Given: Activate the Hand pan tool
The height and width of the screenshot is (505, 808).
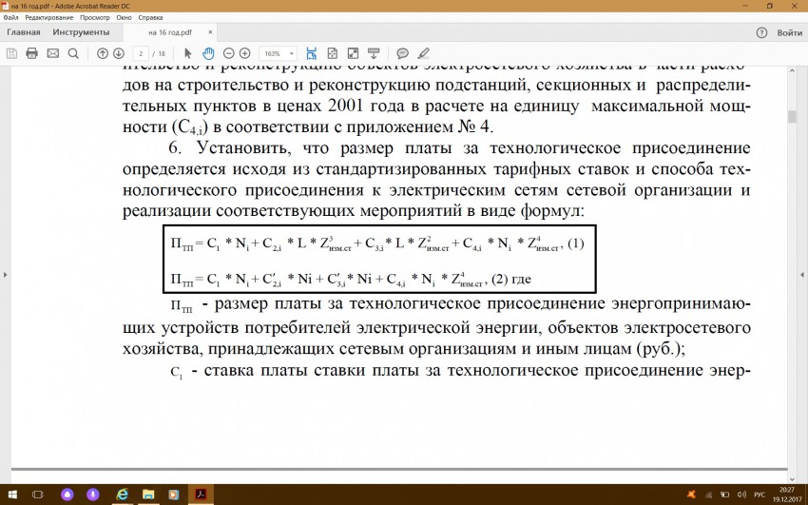Looking at the screenshot, I should (208, 53).
